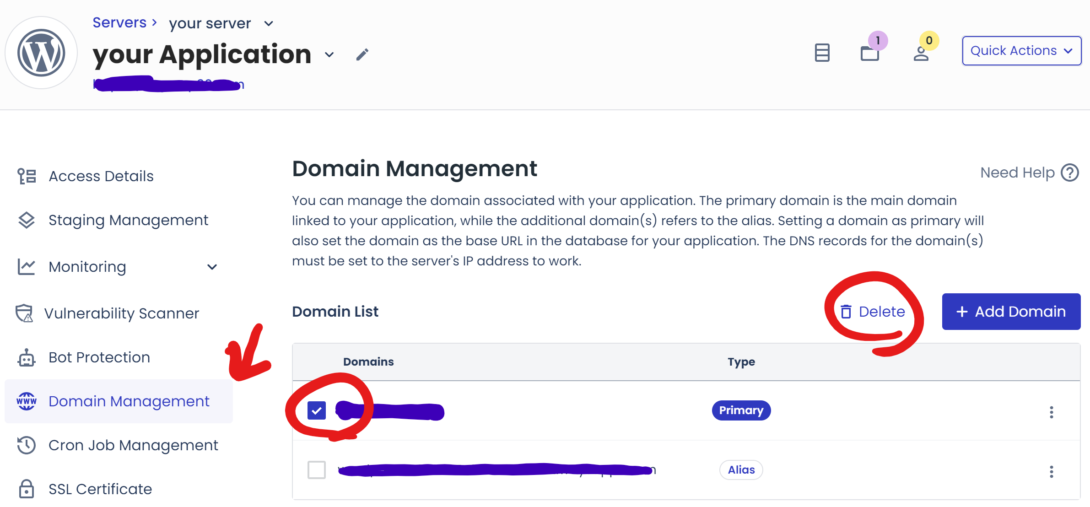Click Monitoring chart icon
The height and width of the screenshot is (507, 1090).
point(27,267)
